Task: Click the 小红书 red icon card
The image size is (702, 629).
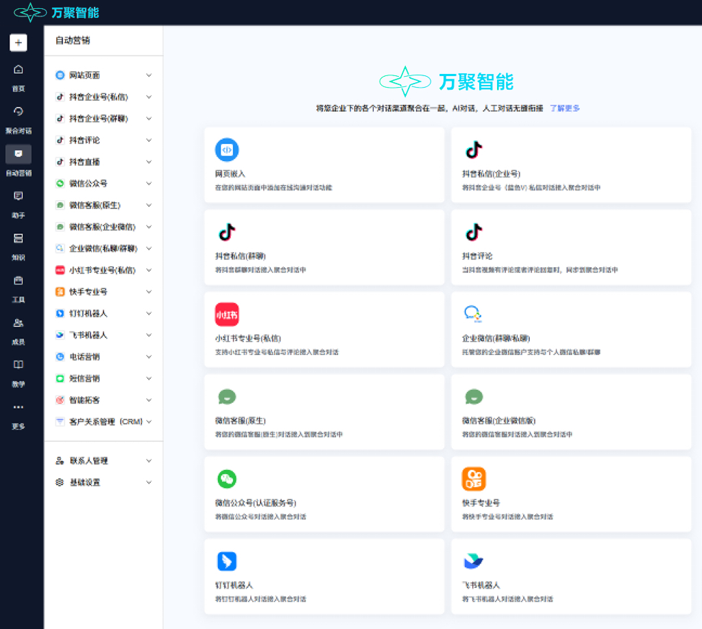Action: click(227, 314)
